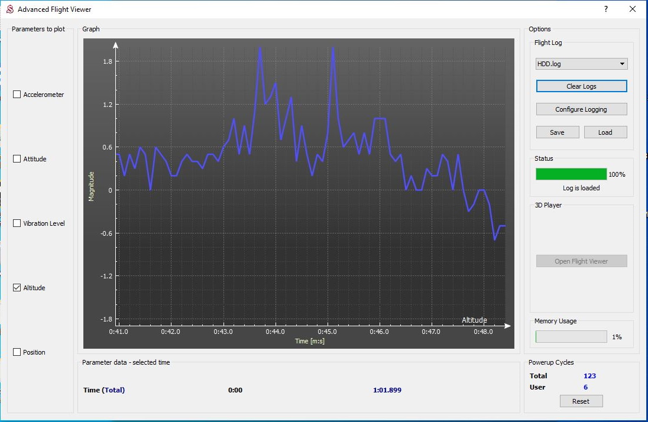
Task: Click the Open Flight Viewer button
Action: coord(581,261)
